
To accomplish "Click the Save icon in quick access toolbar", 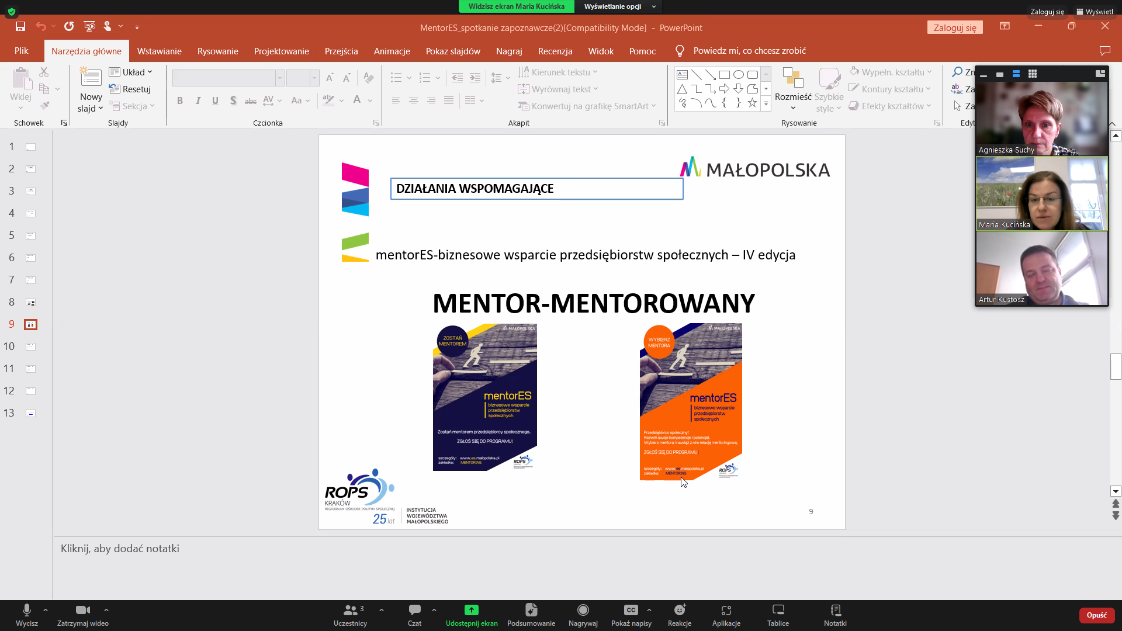I will click(x=20, y=26).
